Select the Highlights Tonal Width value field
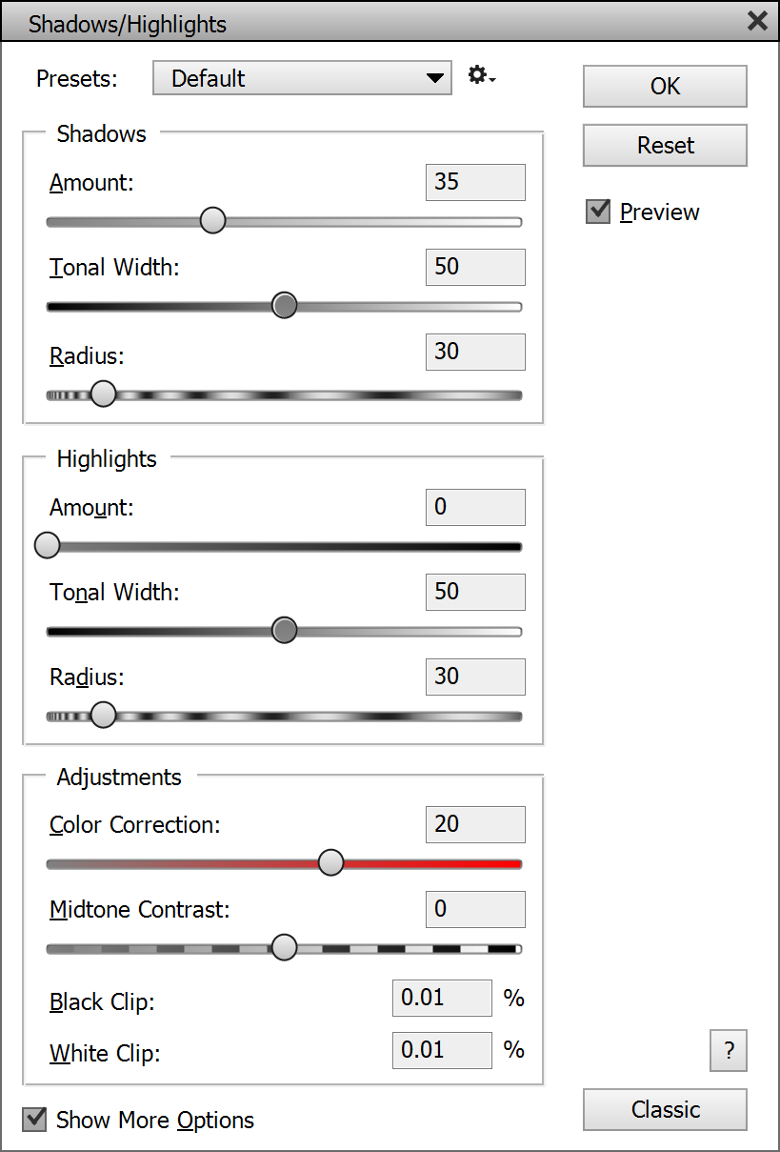780x1152 pixels. (475, 592)
